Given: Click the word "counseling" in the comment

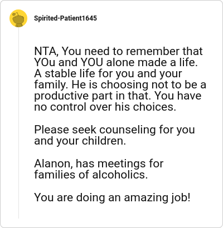Looking at the screenshot, I should coord(128,130).
